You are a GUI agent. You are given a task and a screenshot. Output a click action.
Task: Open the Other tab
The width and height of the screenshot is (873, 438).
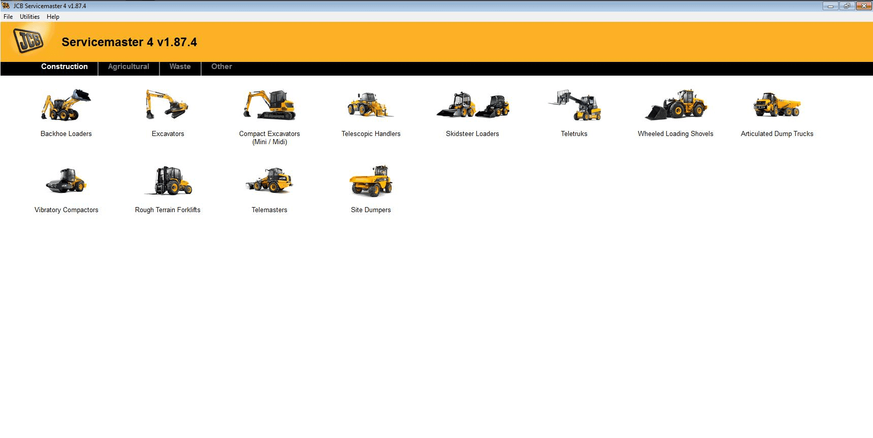tap(221, 66)
